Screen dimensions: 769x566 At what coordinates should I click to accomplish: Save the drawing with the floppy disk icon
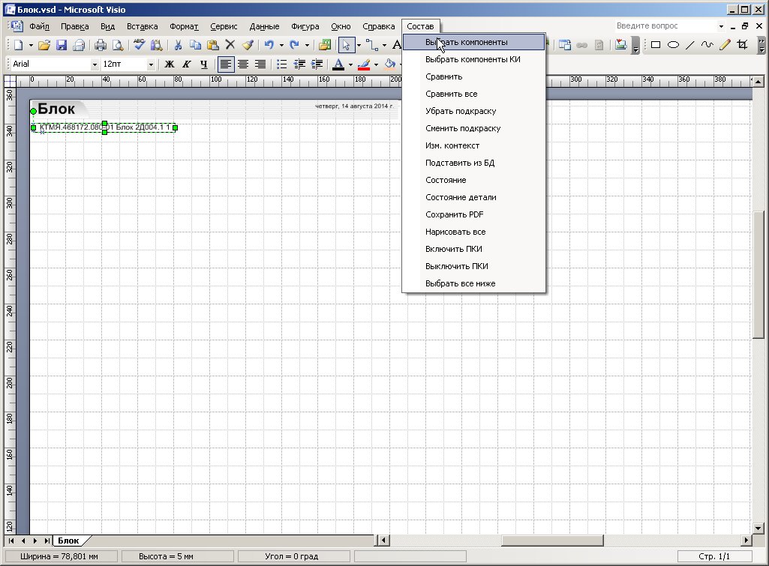point(62,45)
